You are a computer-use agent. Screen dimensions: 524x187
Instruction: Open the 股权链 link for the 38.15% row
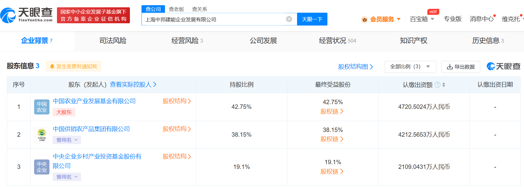[x=332, y=139]
